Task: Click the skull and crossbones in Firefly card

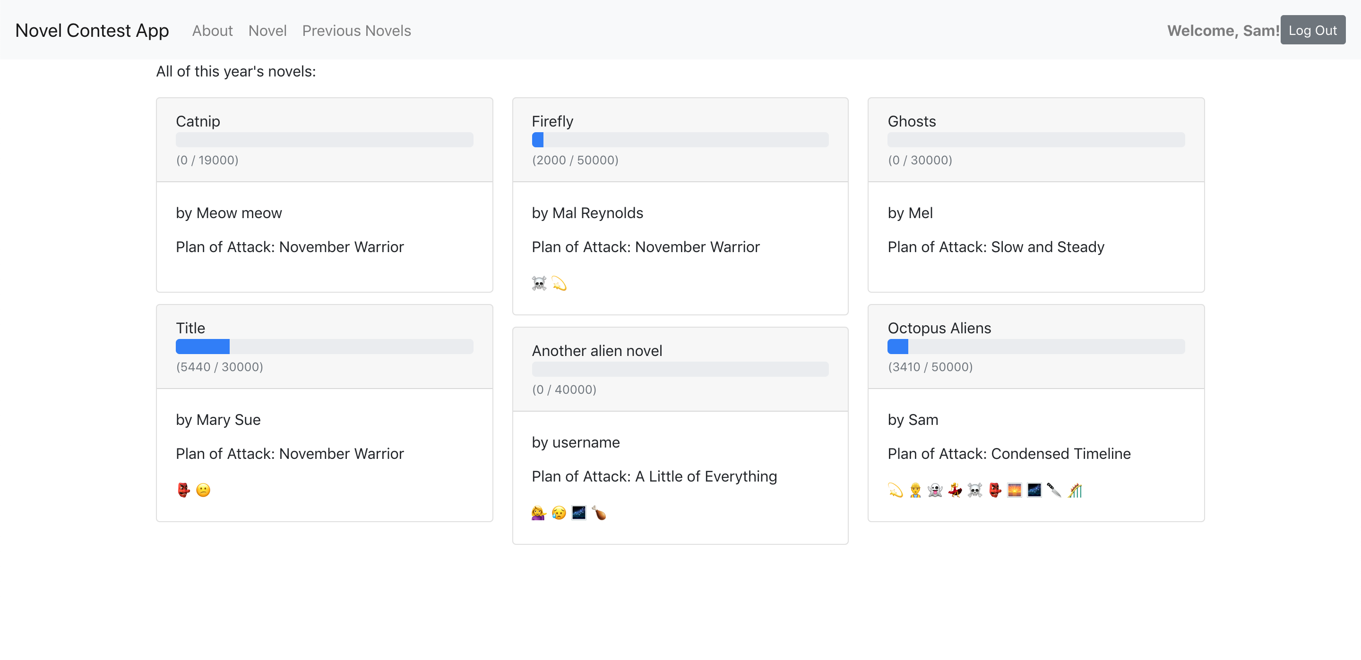Action: [539, 284]
